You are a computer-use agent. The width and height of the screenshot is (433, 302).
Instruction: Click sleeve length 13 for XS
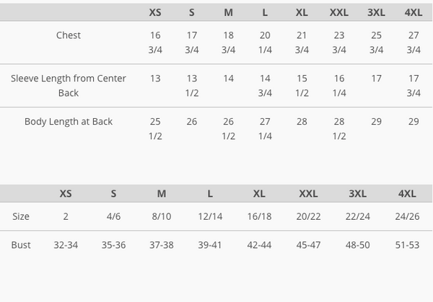155,79
